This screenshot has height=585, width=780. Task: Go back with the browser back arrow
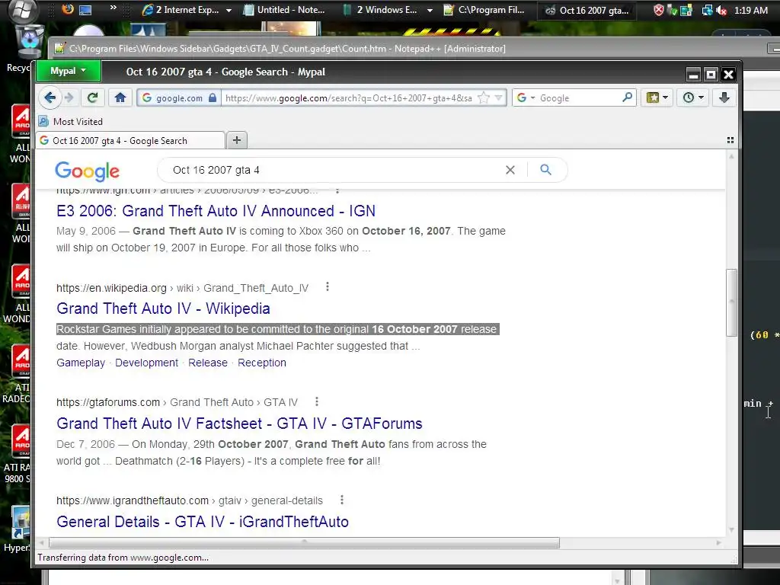[50, 97]
